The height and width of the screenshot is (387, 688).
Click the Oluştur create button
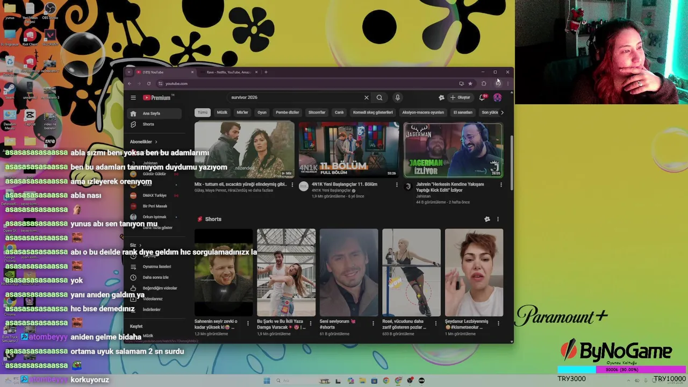[x=460, y=98]
